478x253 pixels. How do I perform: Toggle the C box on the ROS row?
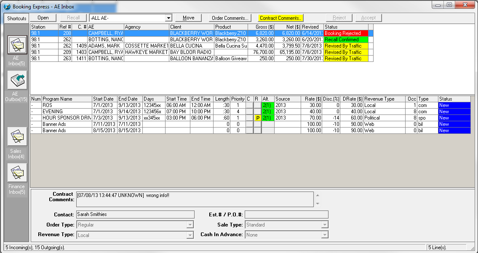(249, 105)
